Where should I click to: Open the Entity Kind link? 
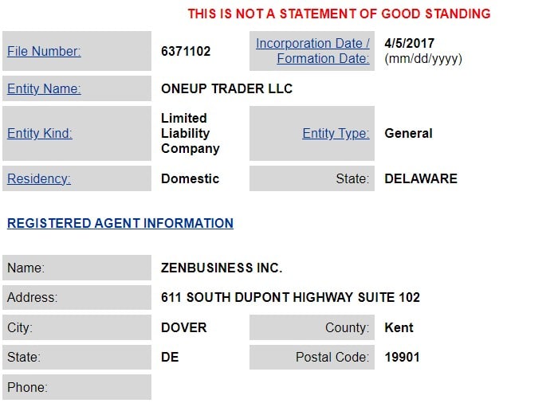pyautogui.click(x=40, y=134)
